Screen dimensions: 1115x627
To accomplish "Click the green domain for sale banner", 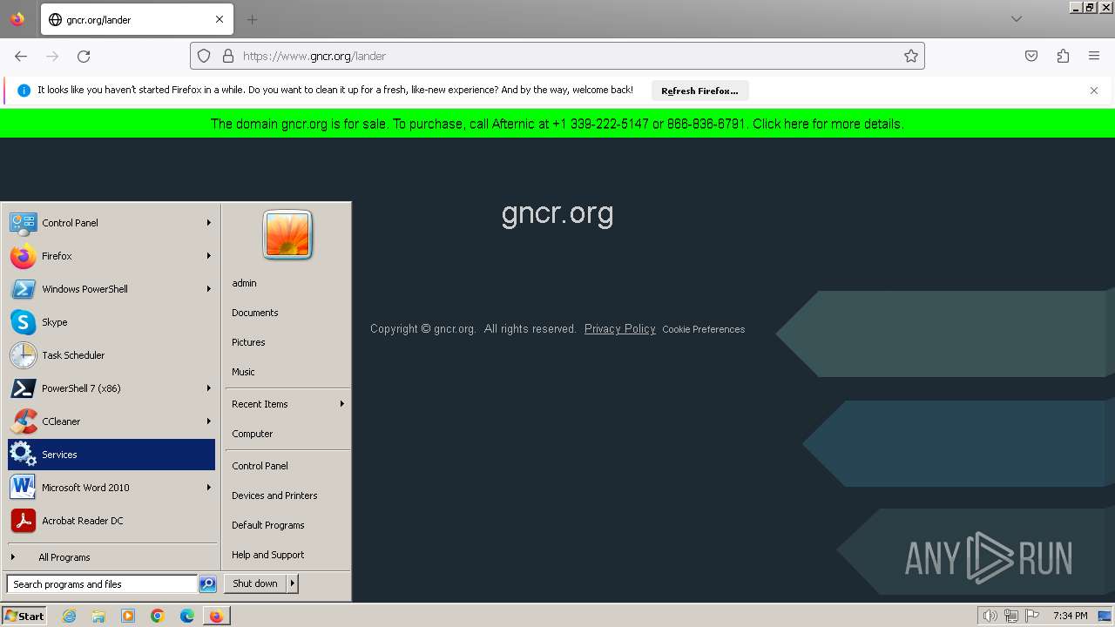I will pos(557,124).
